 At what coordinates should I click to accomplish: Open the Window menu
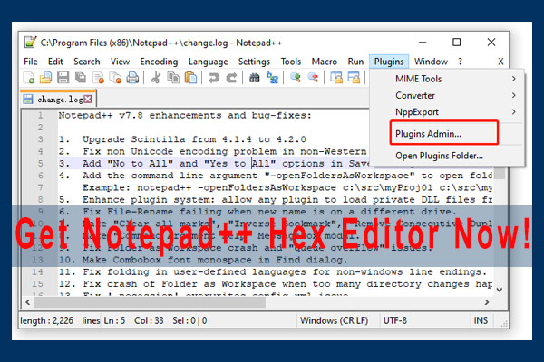(x=431, y=62)
